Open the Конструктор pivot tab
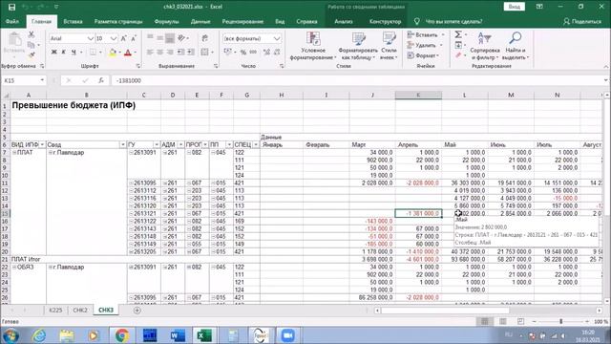Viewport: 611px width, 344px height. coord(385,21)
